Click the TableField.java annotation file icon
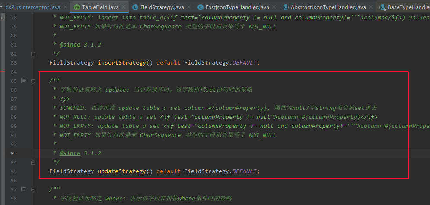The width and height of the screenshot is (430, 205). [77, 7]
